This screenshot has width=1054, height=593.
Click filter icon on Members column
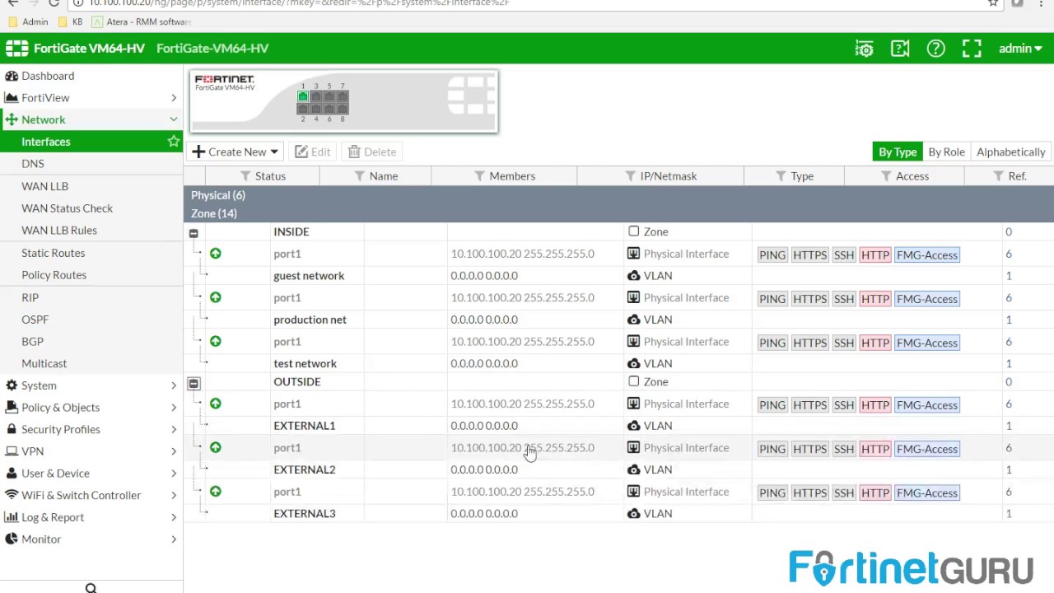[x=479, y=176]
